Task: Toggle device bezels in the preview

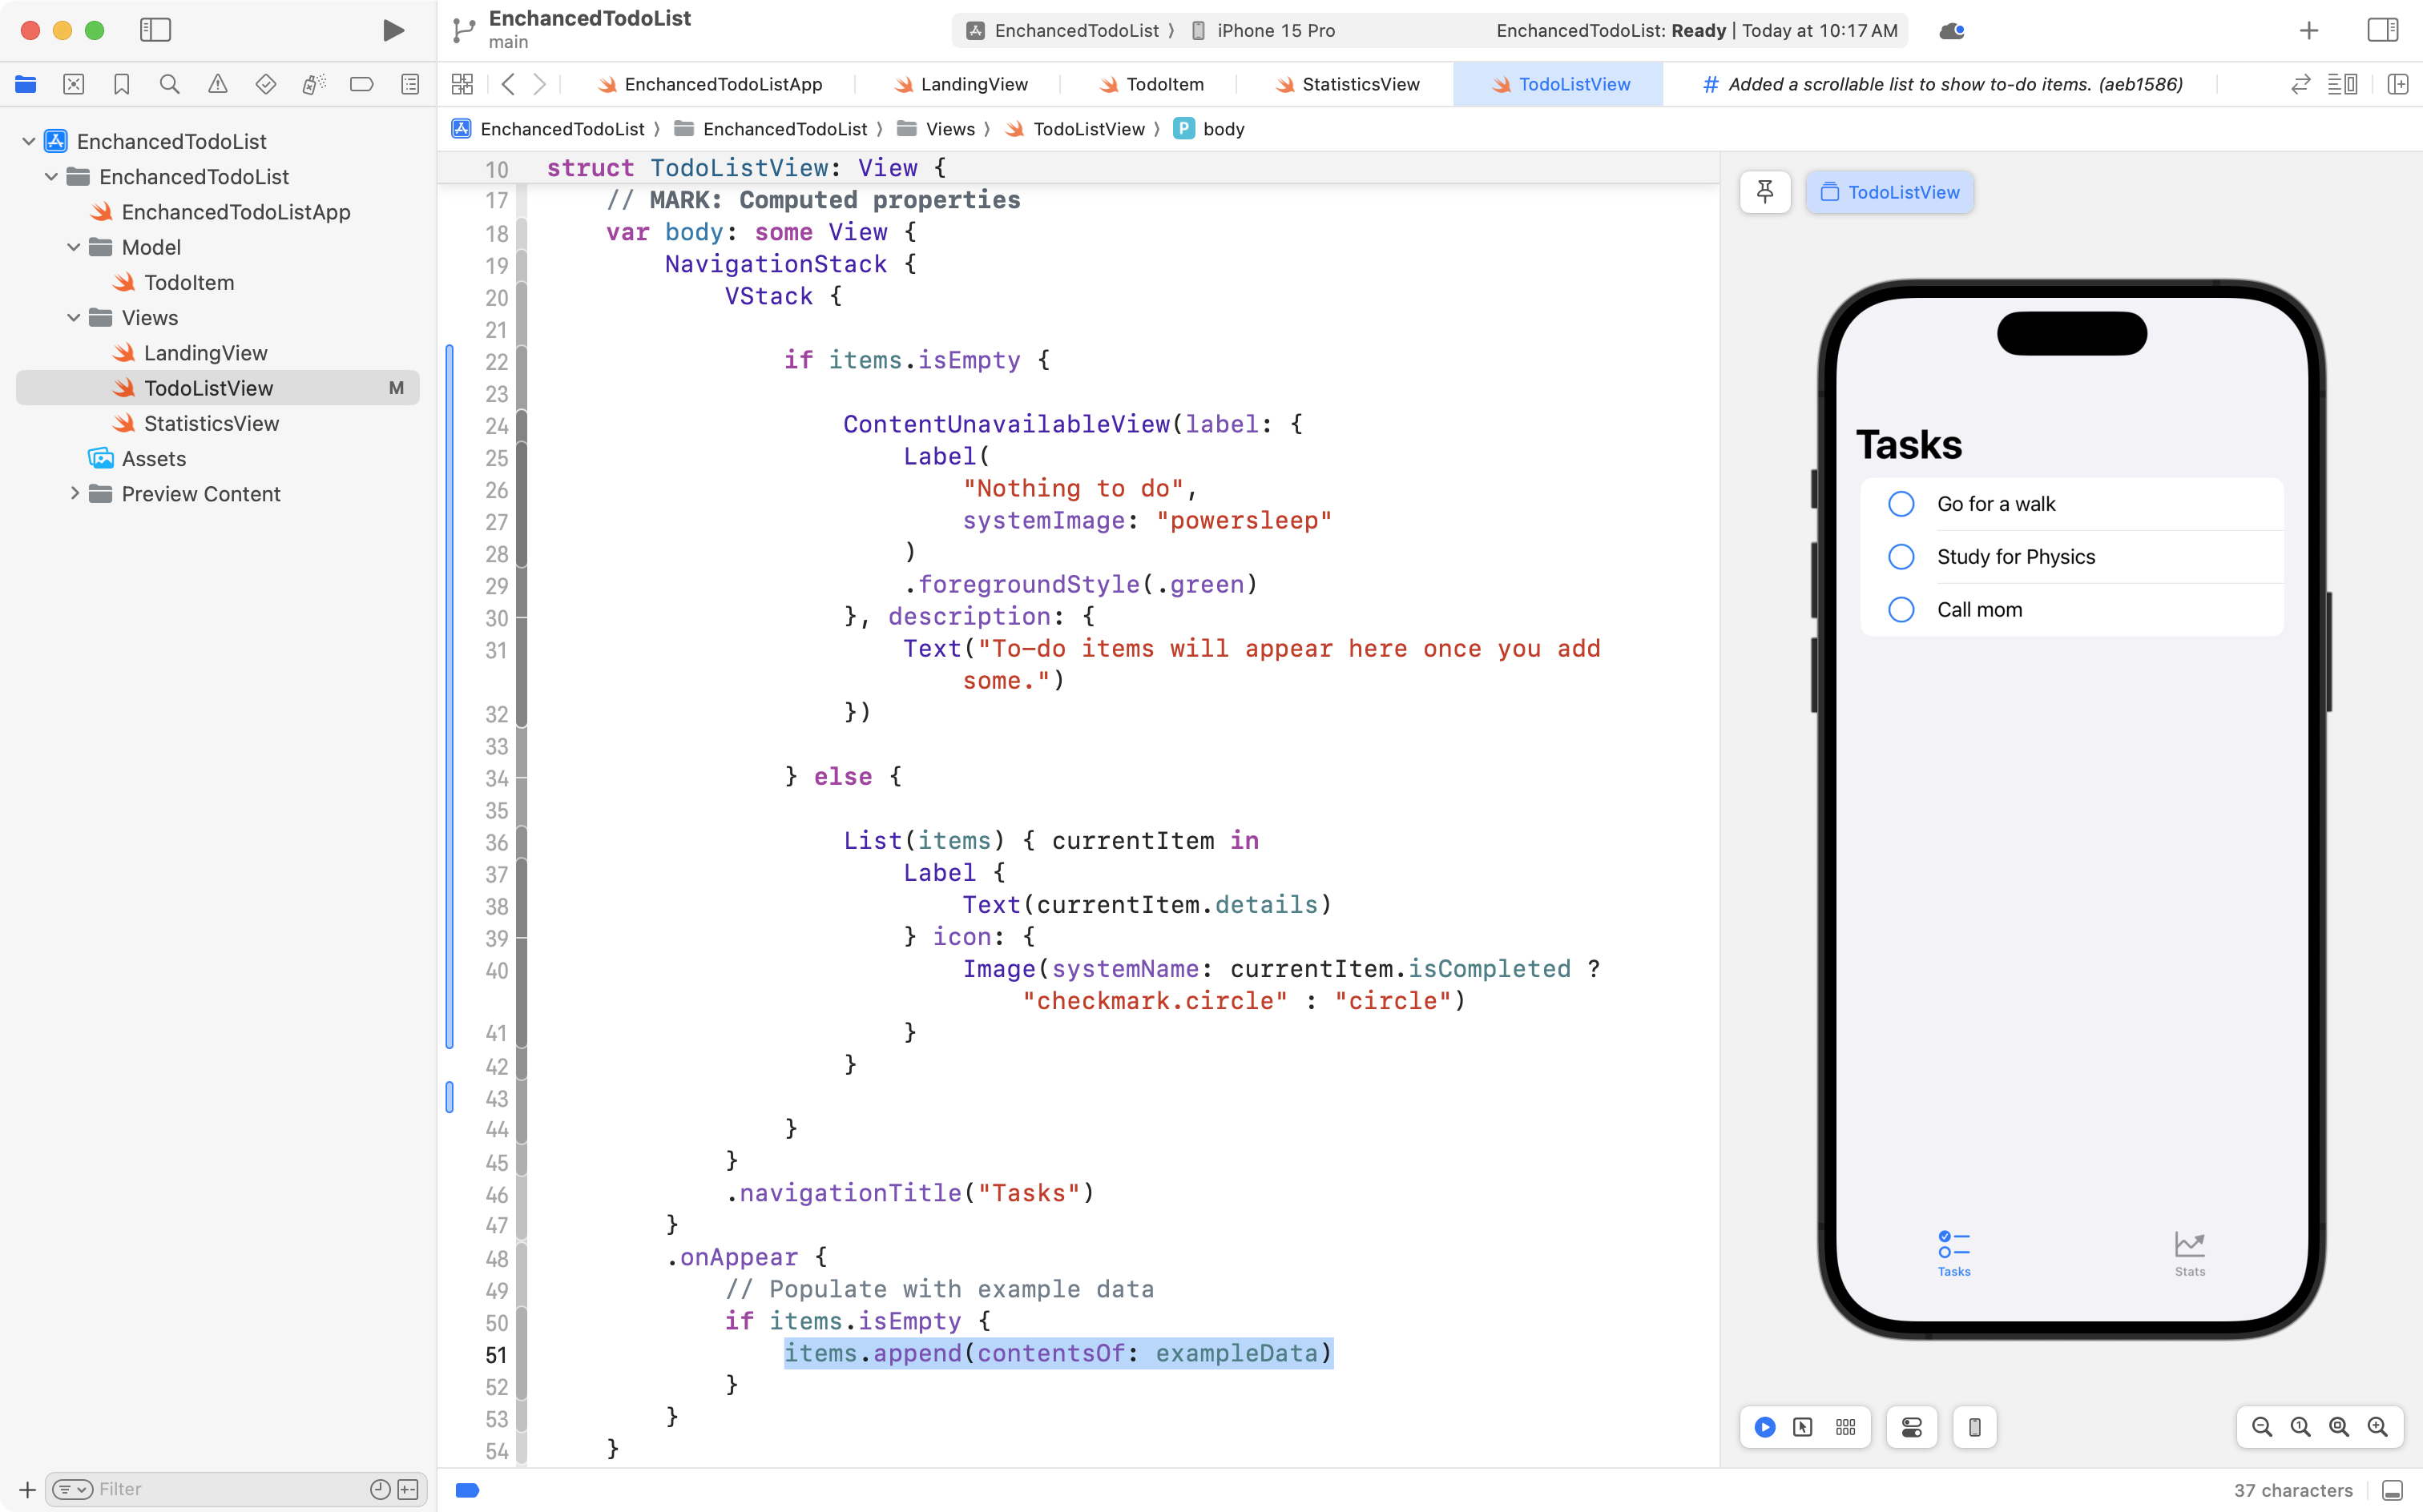Action: click(1973, 1427)
